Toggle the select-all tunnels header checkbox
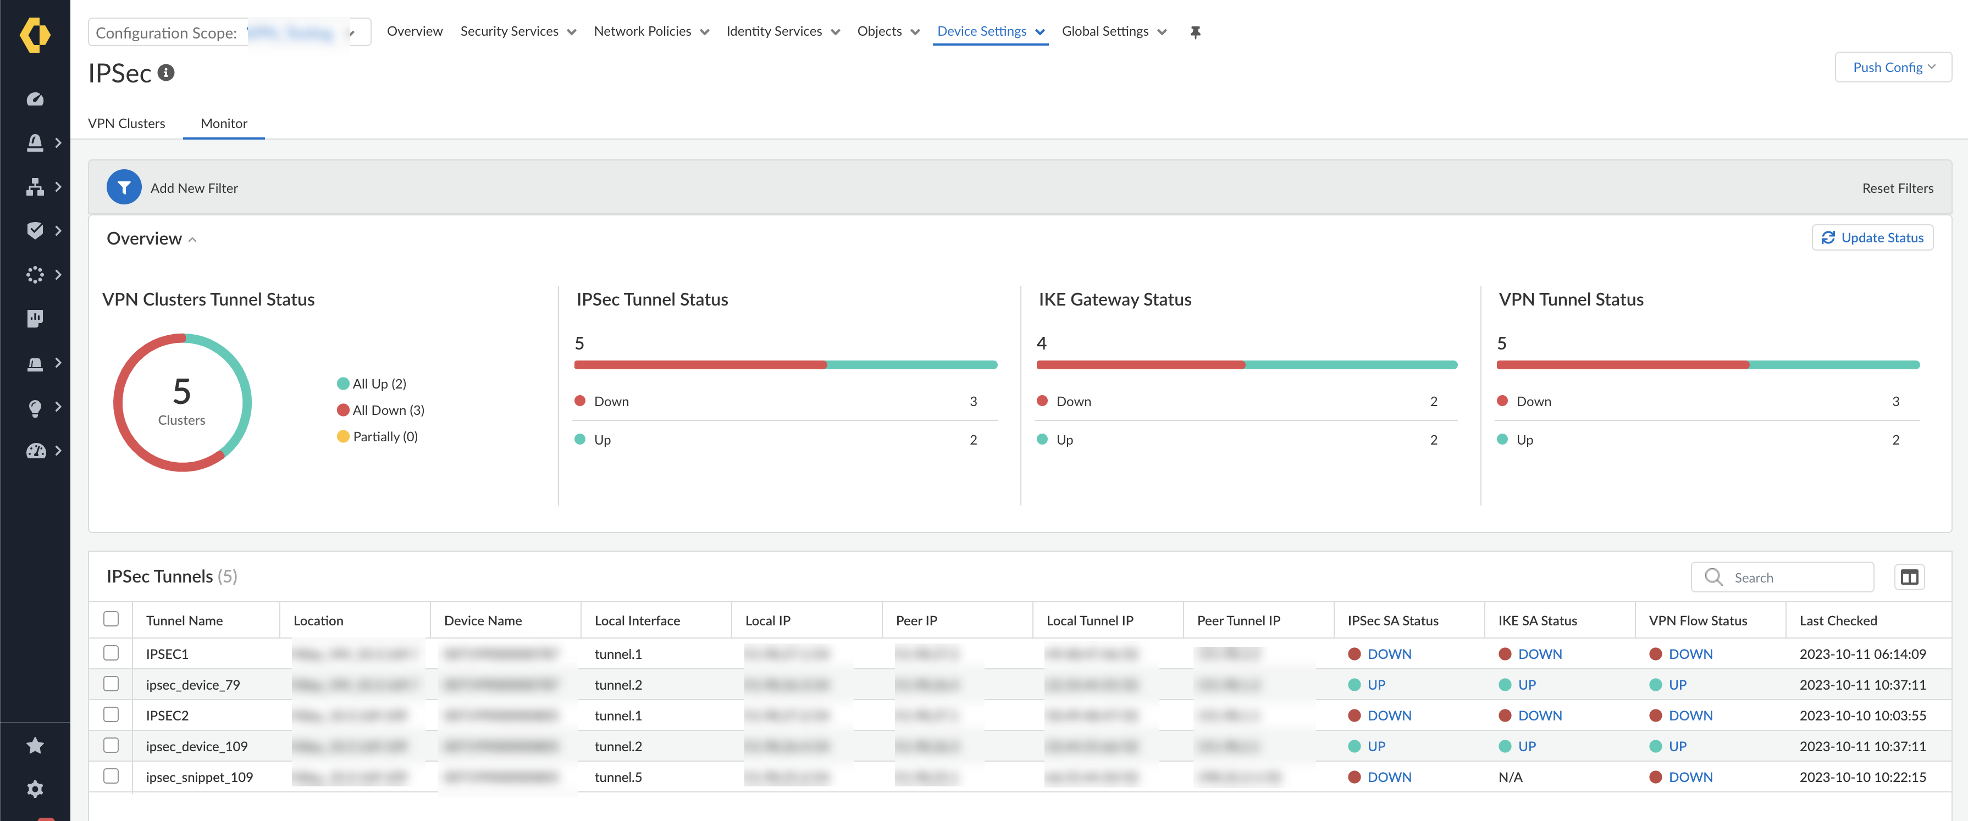Image resolution: width=1968 pixels, height=821 pixels. point(112,619)
